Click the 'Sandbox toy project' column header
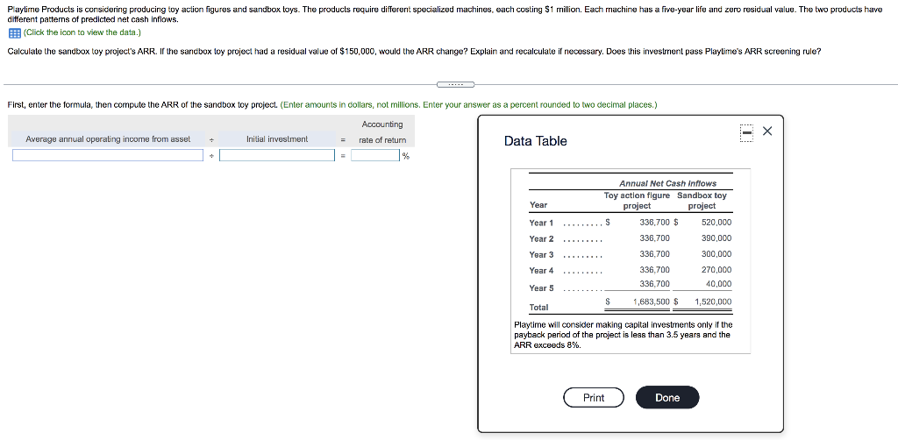The image size is (898, 440). (x=702, y=200)
